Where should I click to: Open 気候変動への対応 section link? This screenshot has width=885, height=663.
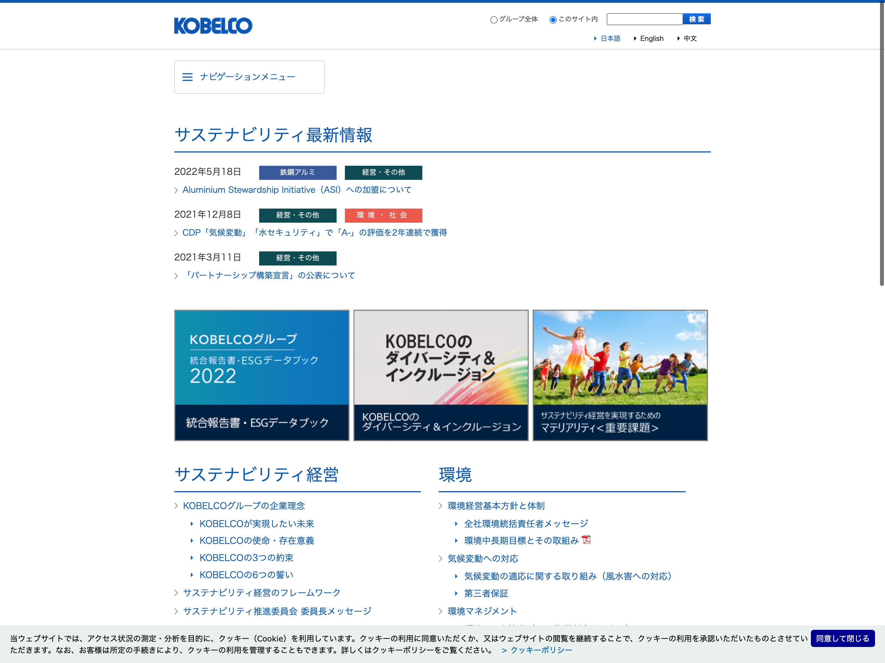483,558
